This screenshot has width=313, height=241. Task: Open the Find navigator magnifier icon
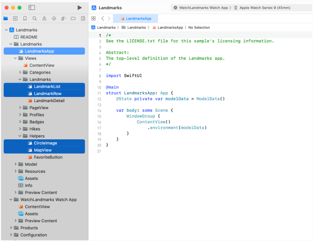click(x=34, y=18)
